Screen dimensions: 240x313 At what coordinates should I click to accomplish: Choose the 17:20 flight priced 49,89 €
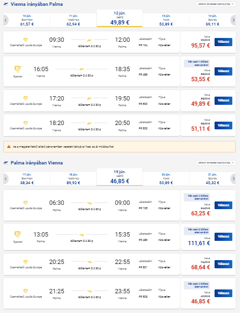pos(223,100)
